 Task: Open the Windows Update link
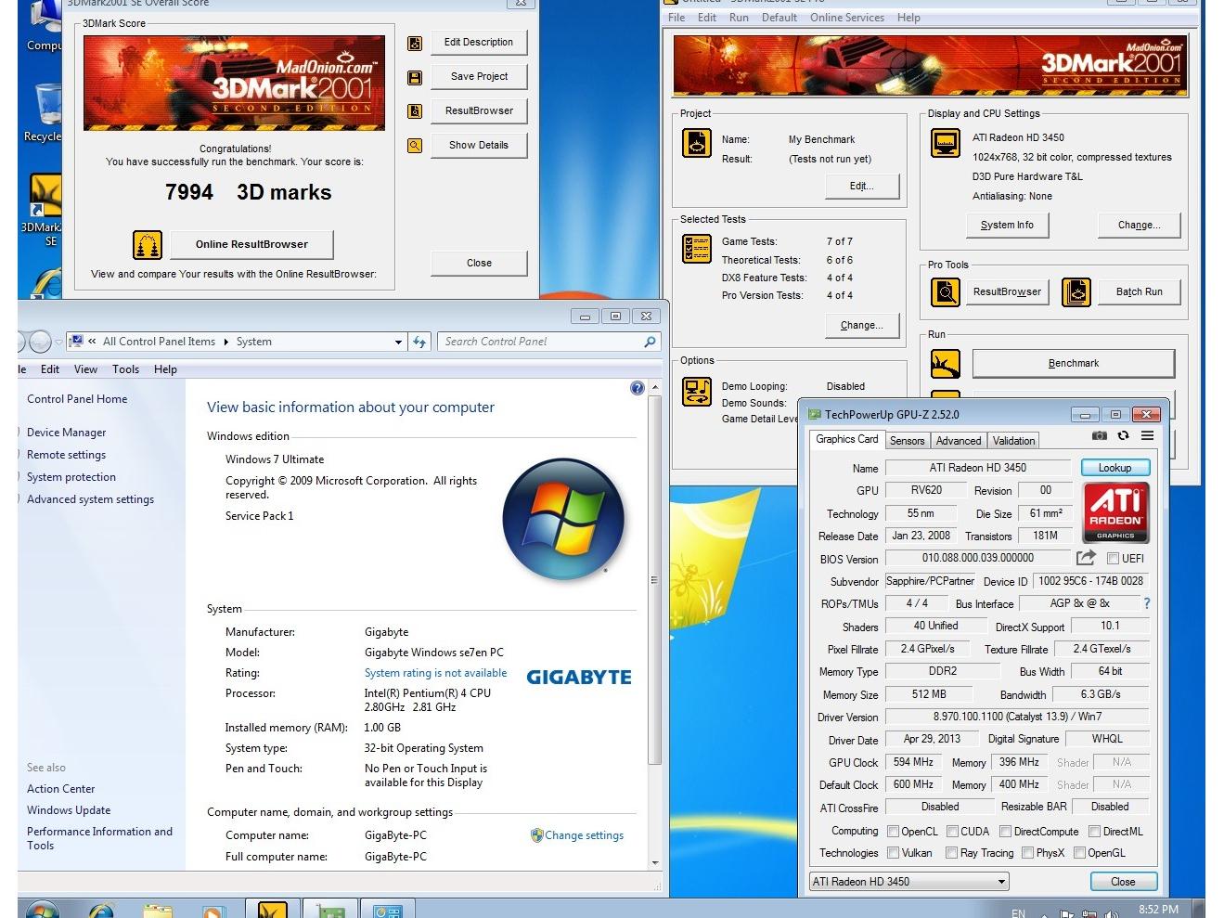pos(69,810)
